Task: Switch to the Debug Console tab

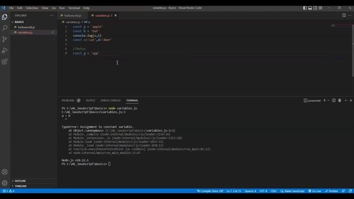Action: coord(111,101)
